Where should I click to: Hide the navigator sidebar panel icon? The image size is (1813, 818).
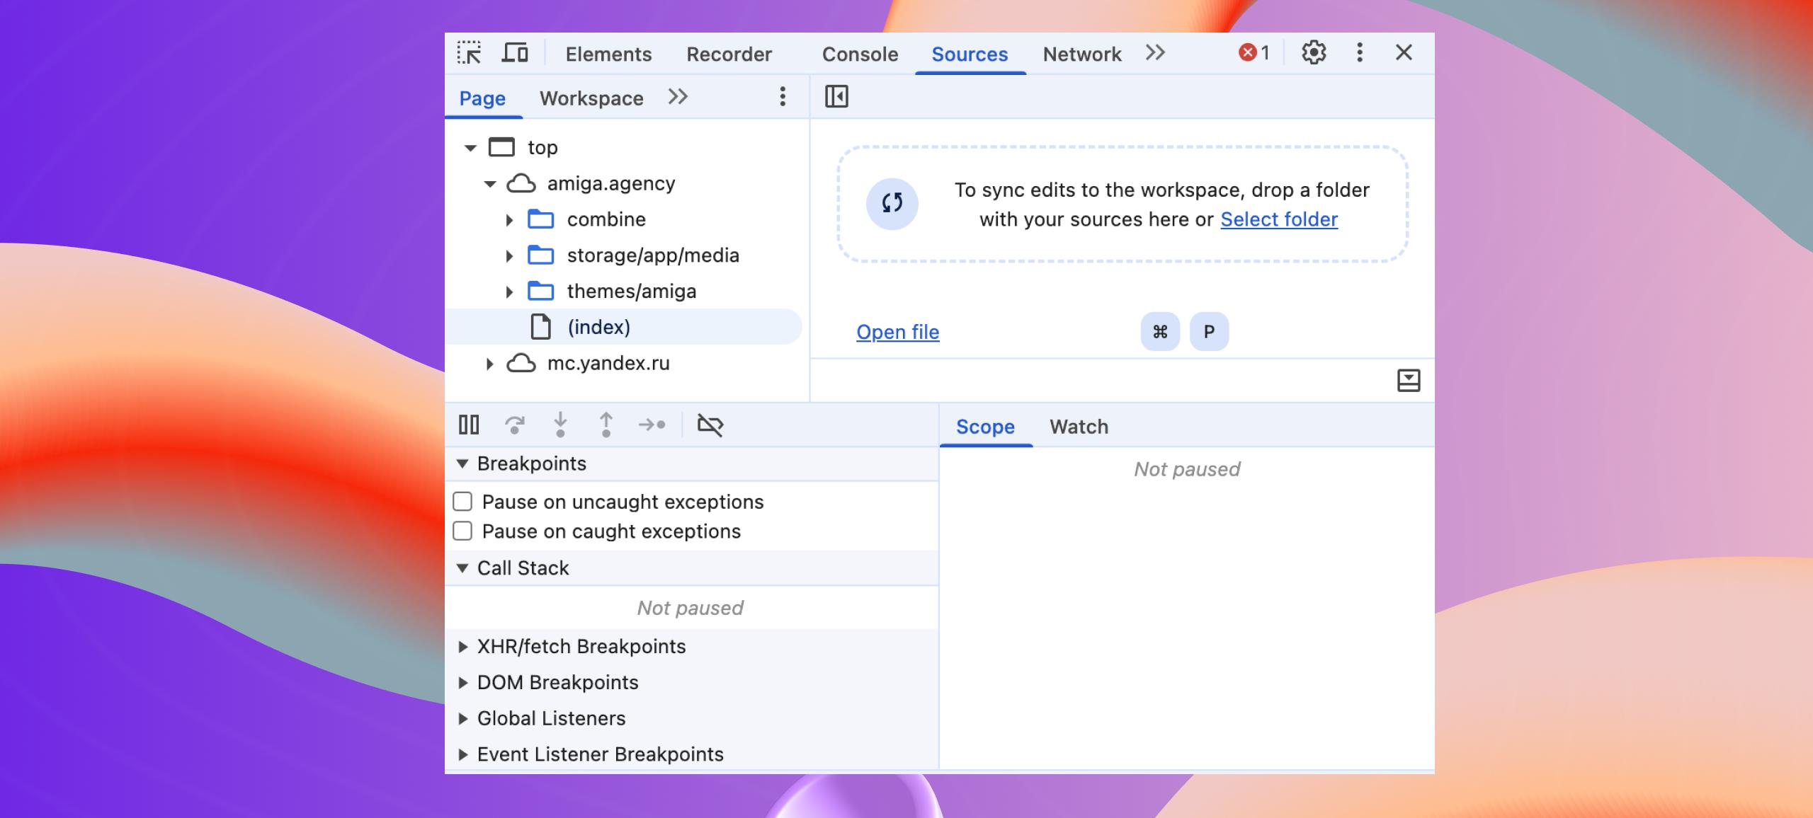pos(836,96)
